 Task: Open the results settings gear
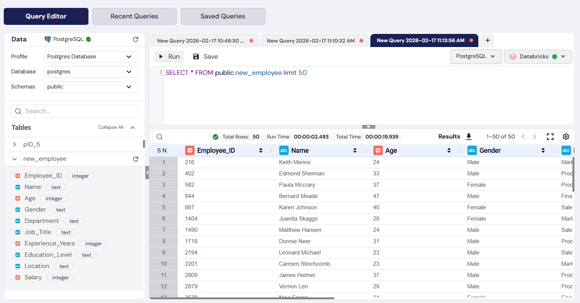click(566, 136)
